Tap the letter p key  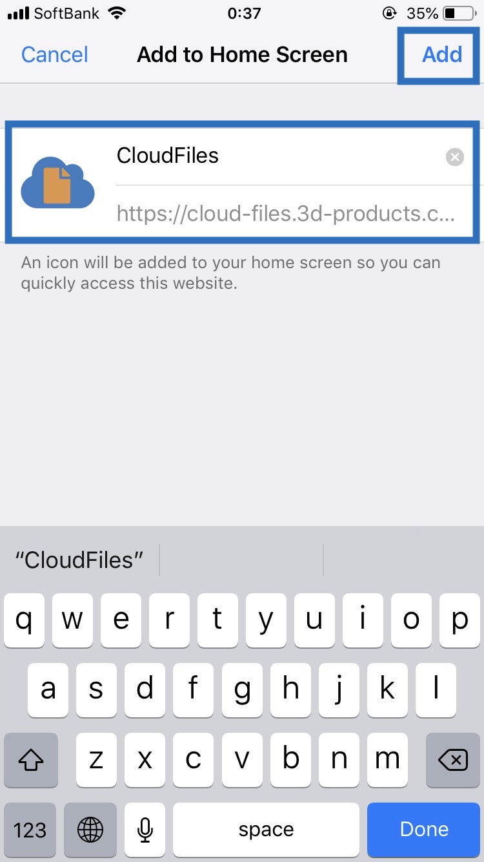click(x=459, y=620)
